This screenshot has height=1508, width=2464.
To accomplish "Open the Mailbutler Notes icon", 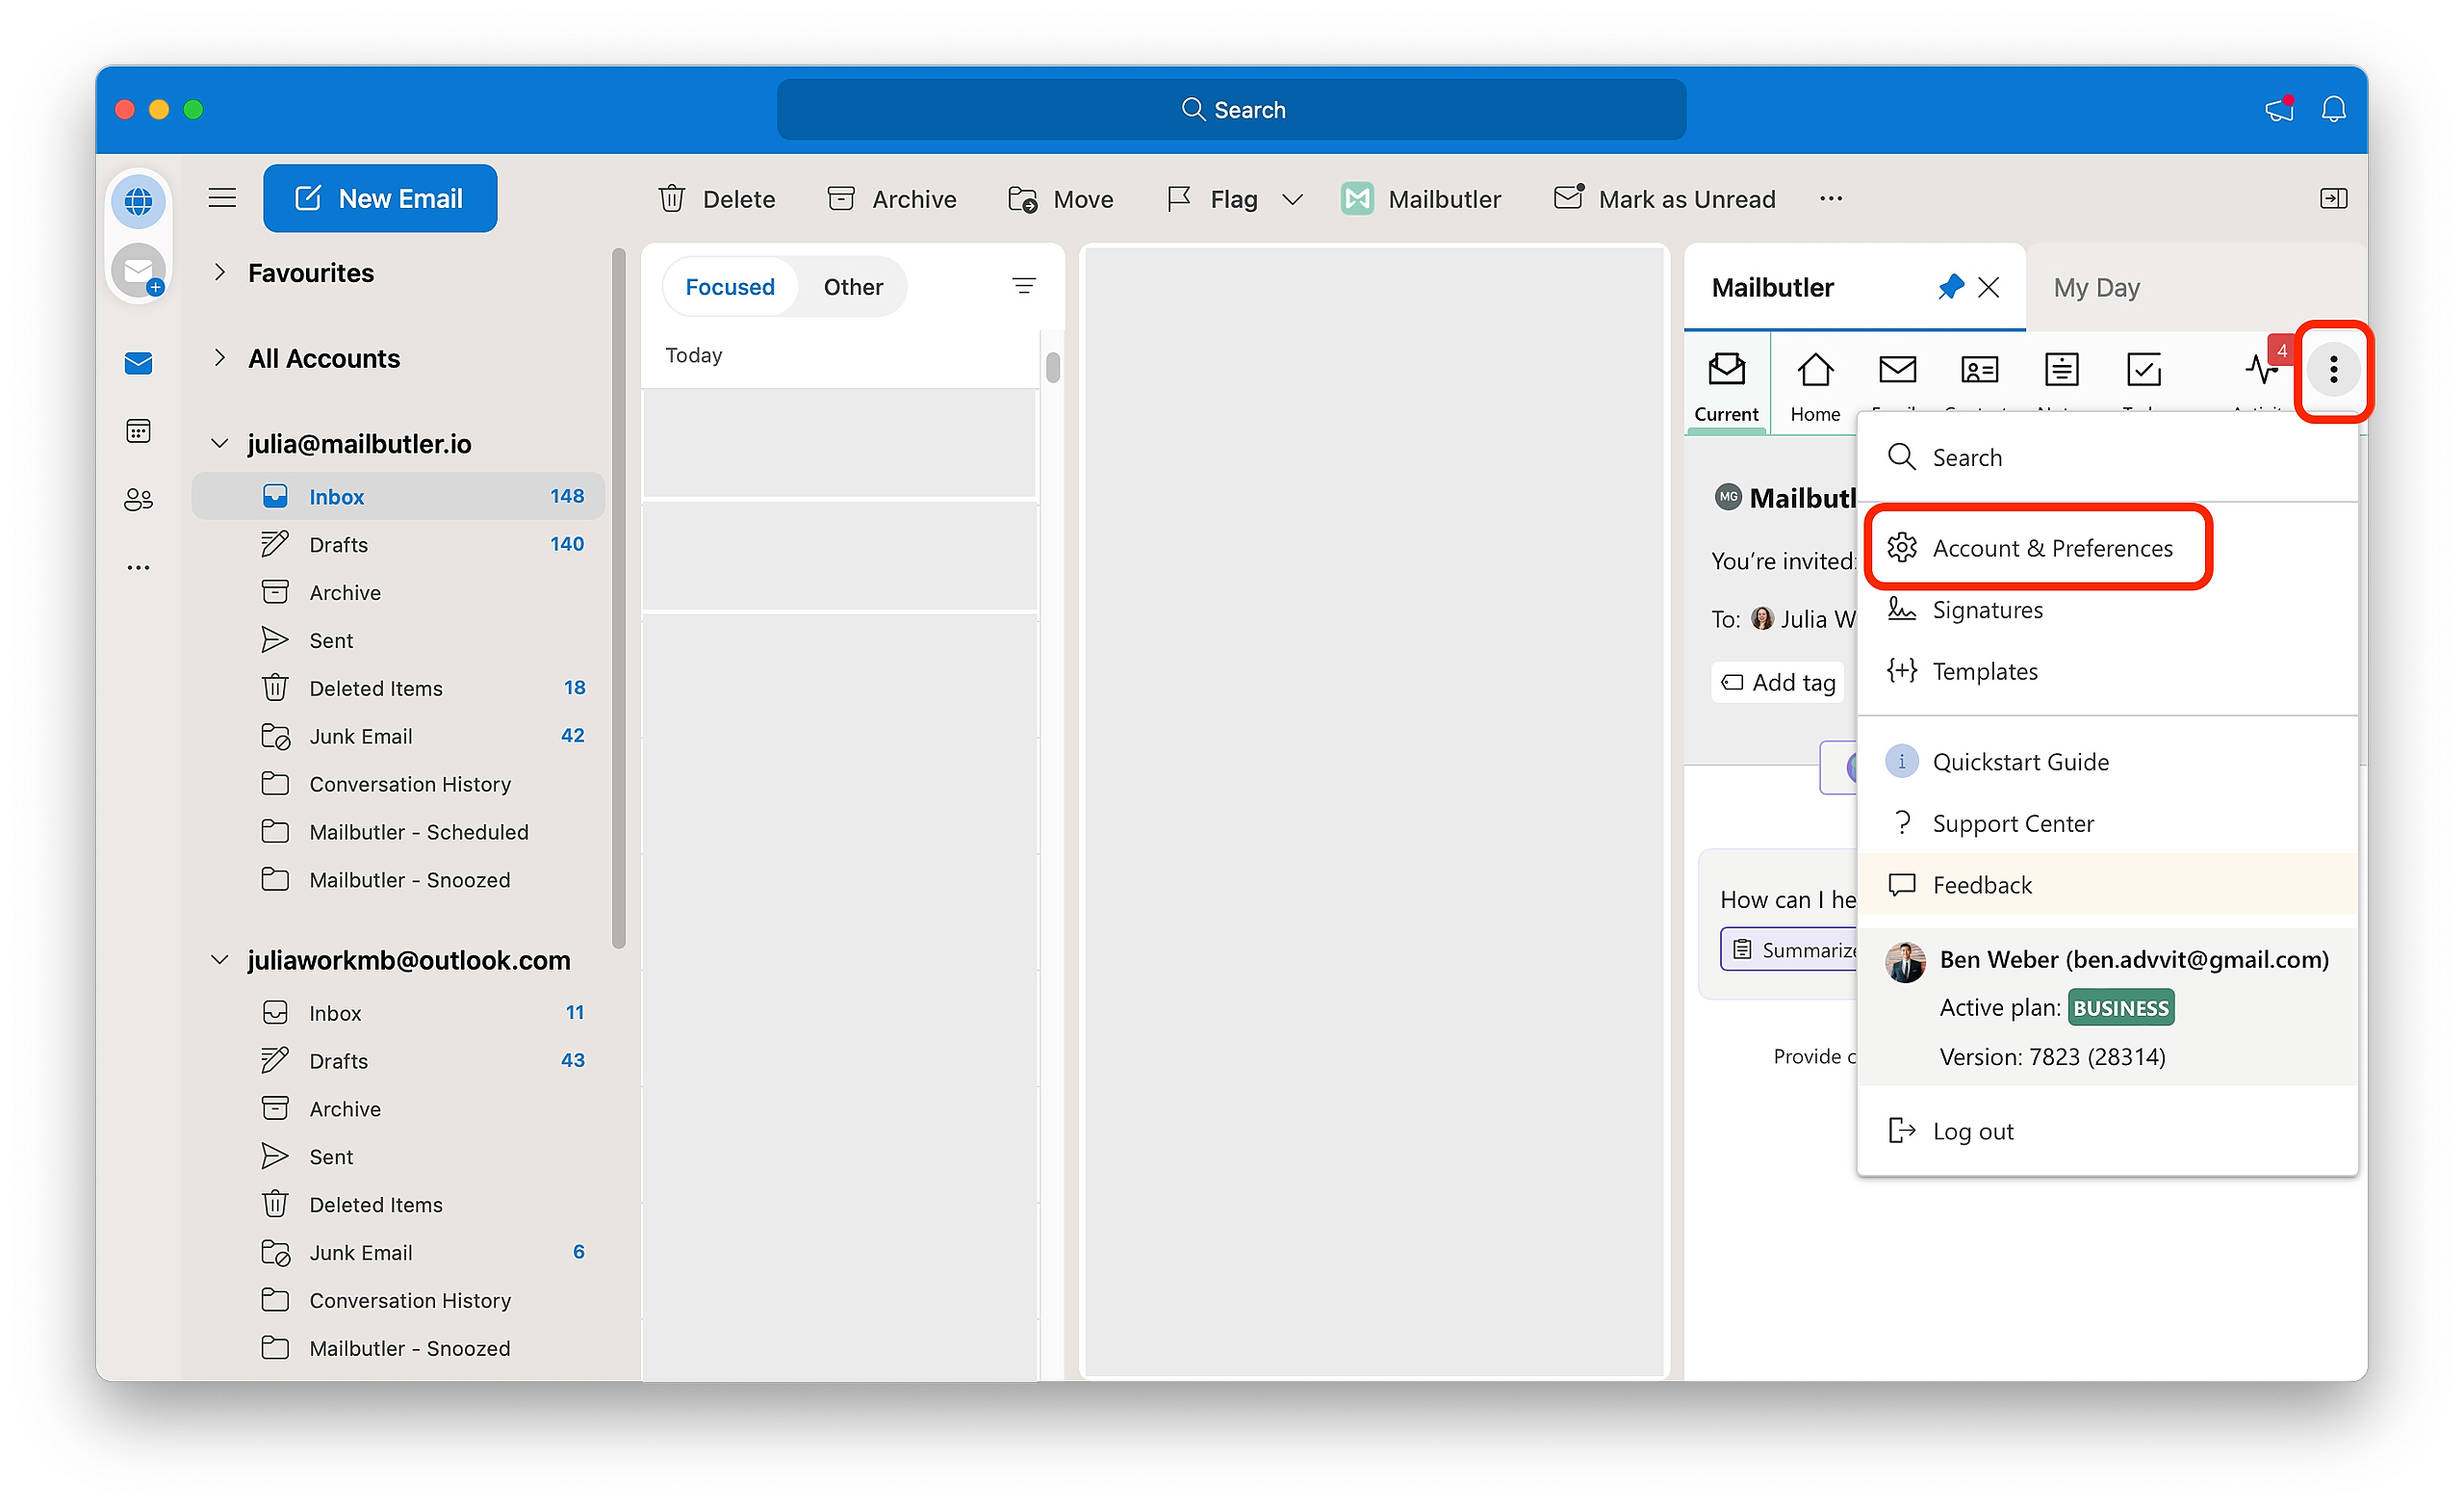I will 2061,370.
